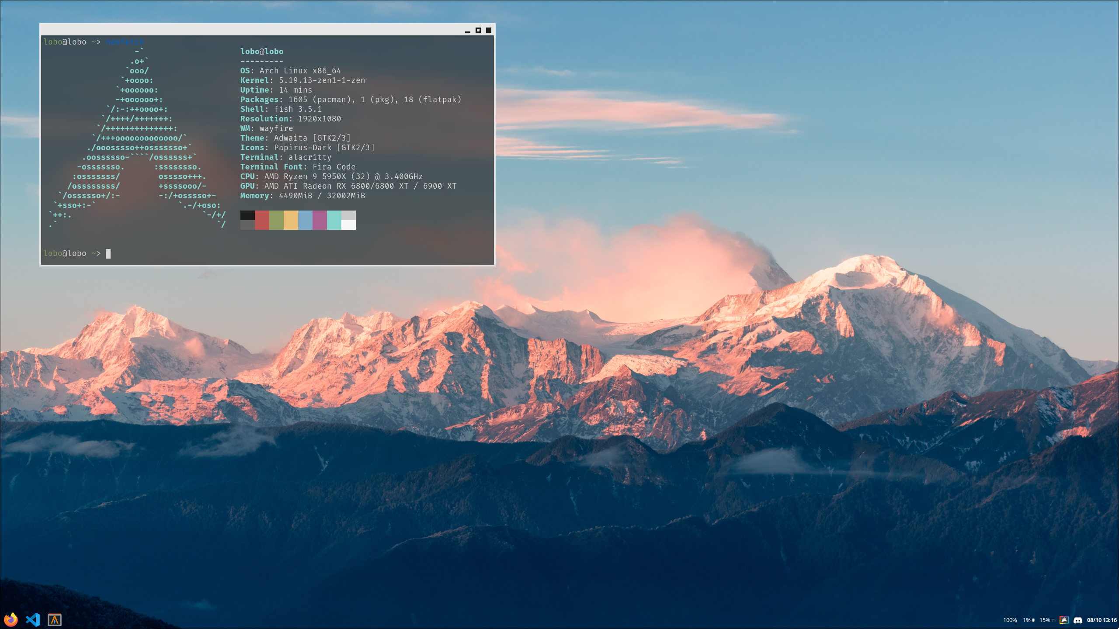Click the CPU AMD Ryzen 9 5950X line
1119x629 pixels.
331,176
